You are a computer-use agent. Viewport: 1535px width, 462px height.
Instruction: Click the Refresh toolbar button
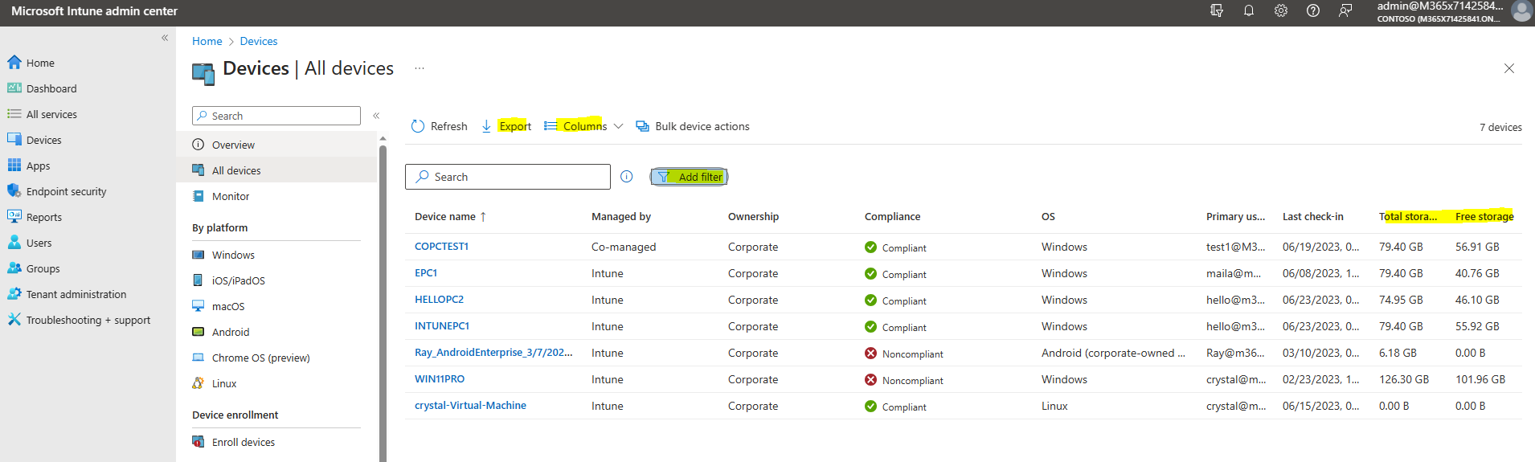click(439, 126)
